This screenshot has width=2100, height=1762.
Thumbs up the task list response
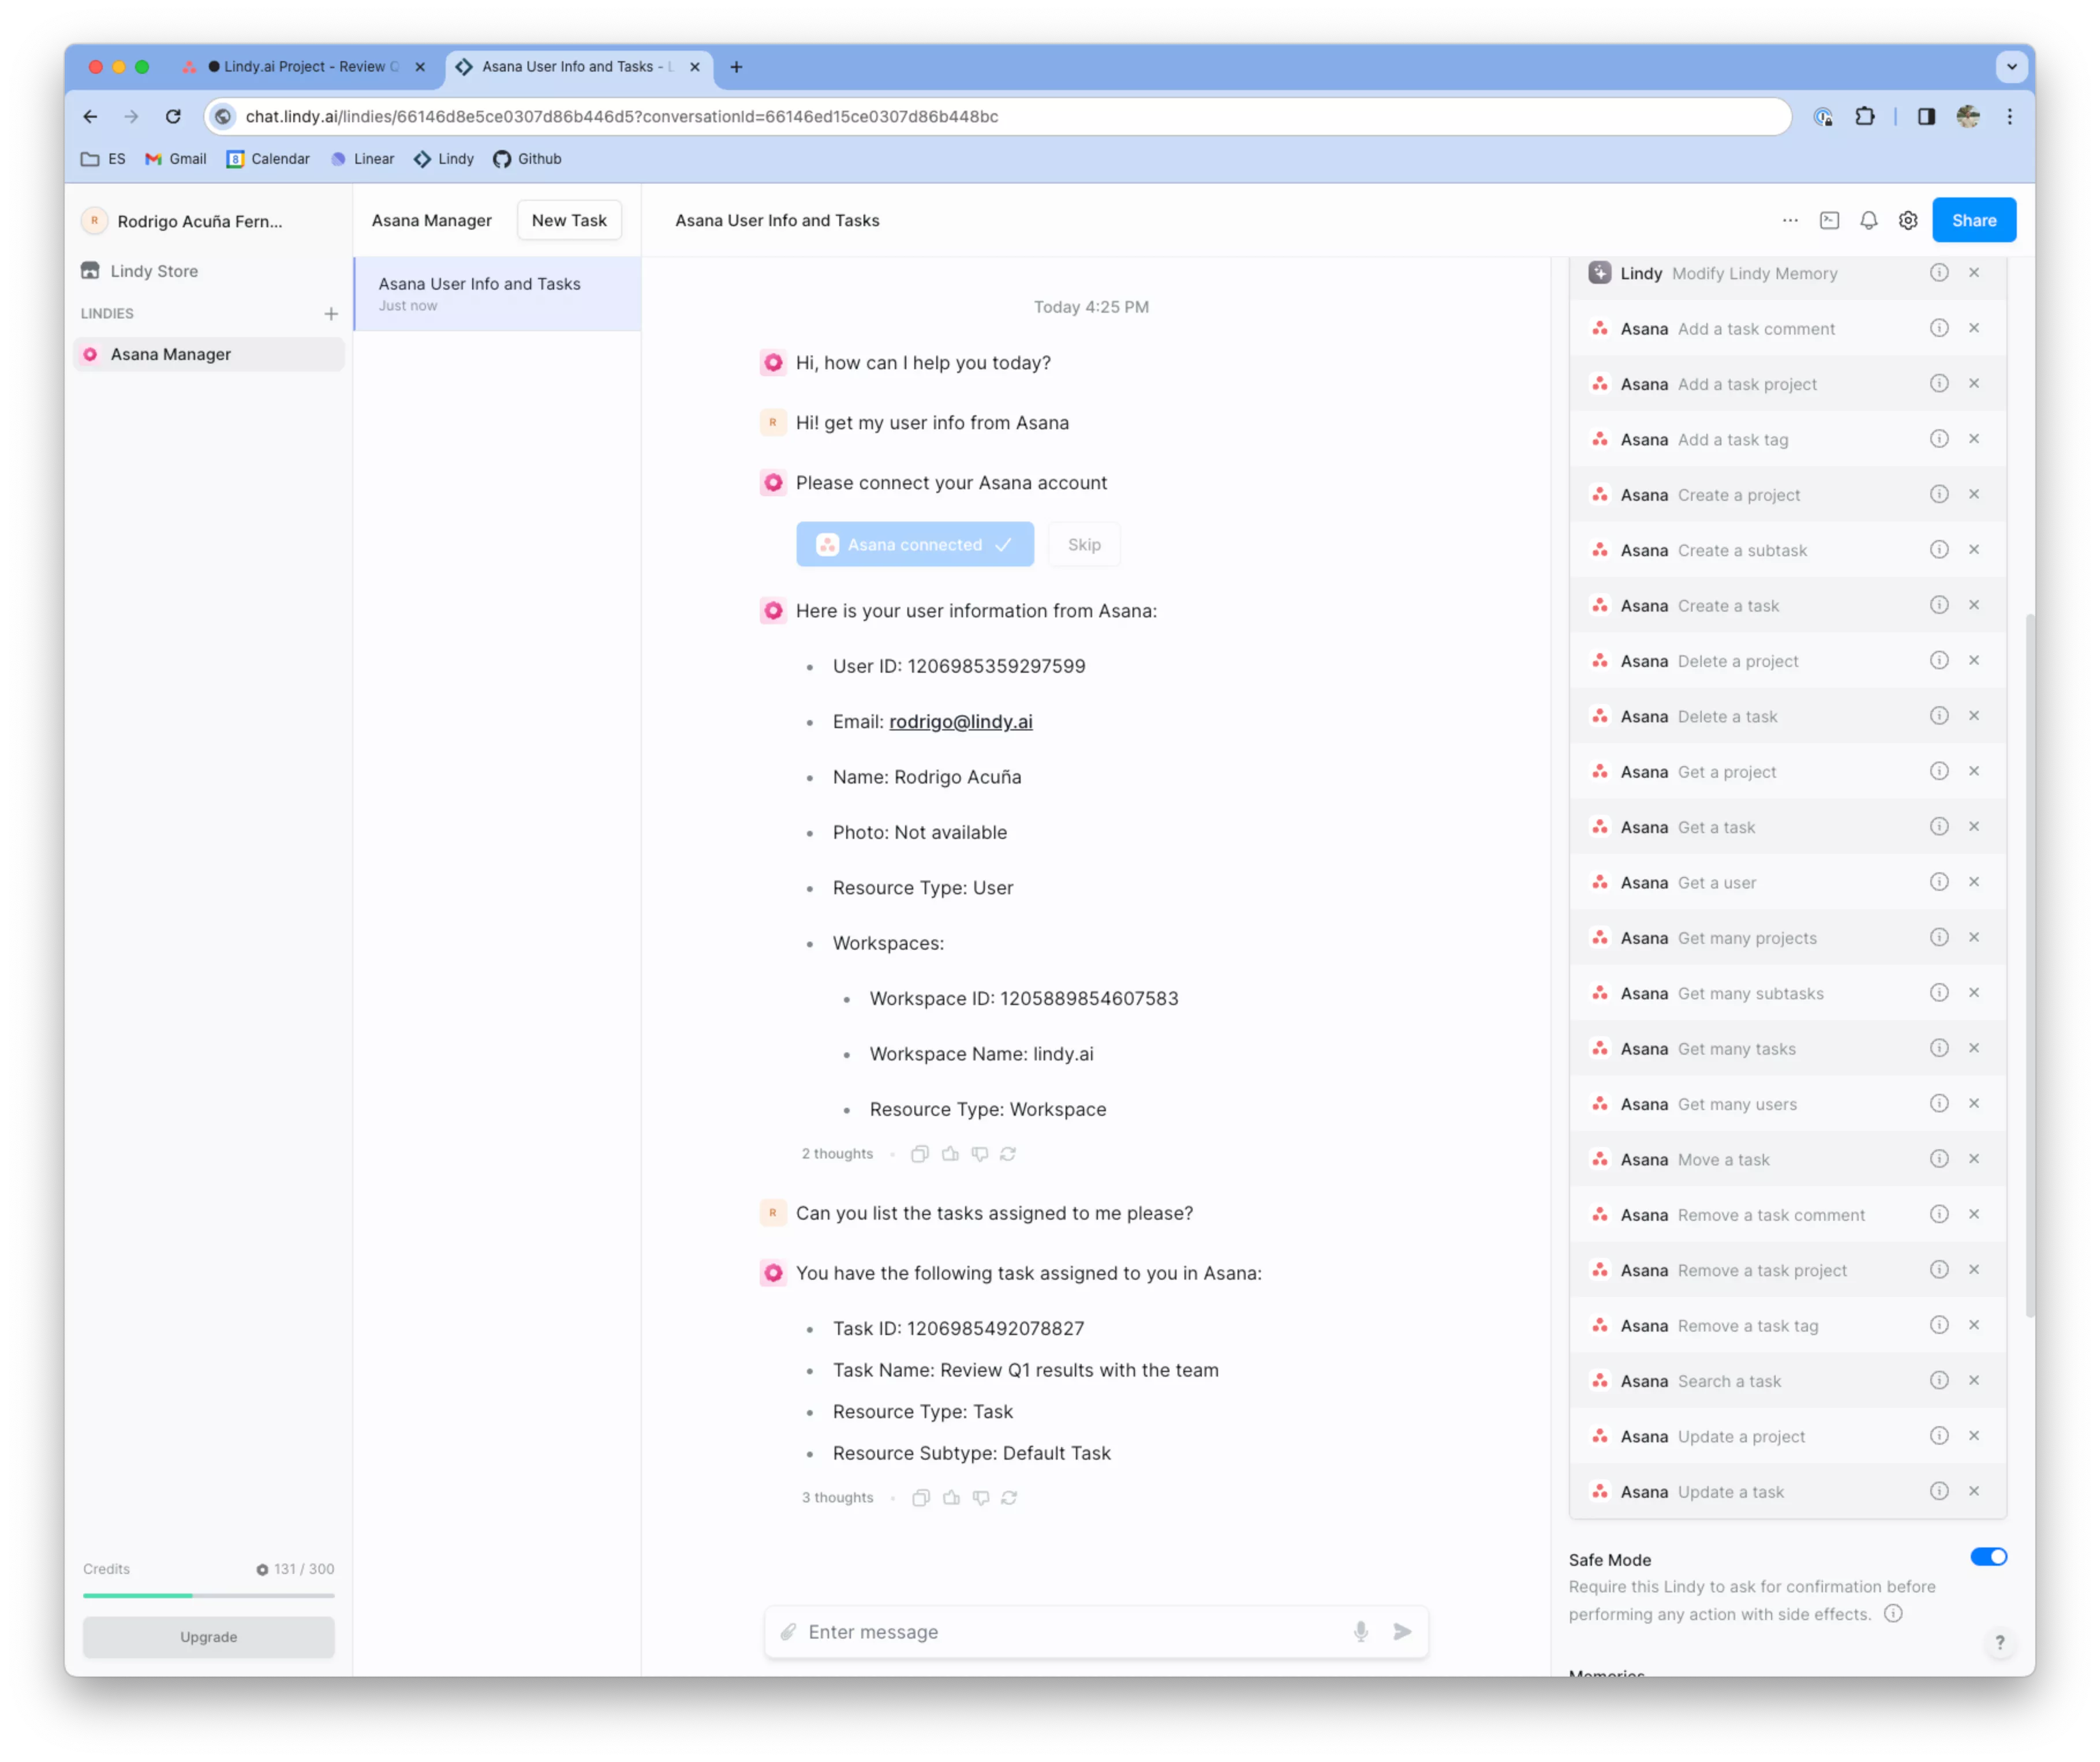(951, 1497)
